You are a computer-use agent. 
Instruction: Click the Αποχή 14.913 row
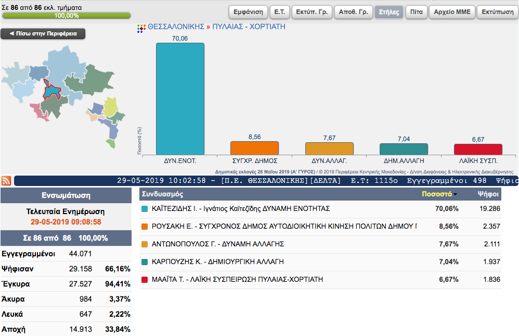66,329
